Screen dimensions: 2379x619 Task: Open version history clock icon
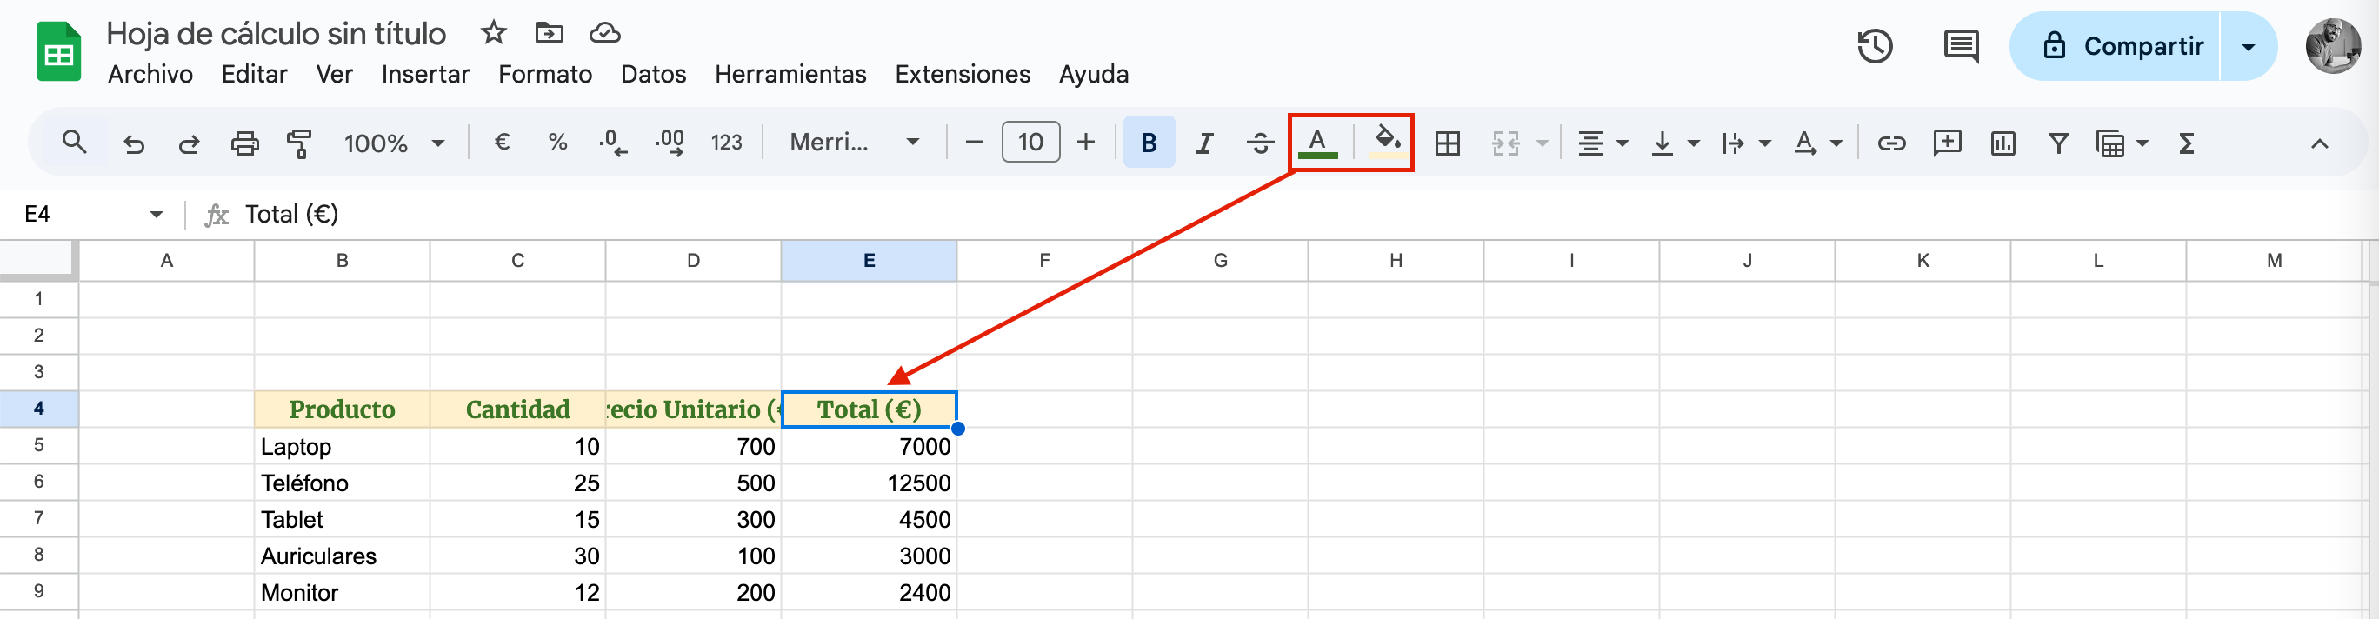click(1875, 46)
